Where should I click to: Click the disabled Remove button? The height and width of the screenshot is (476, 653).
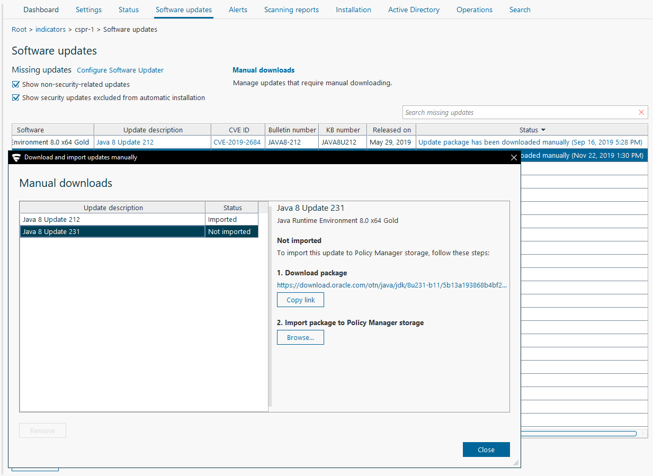pos(42,430)
